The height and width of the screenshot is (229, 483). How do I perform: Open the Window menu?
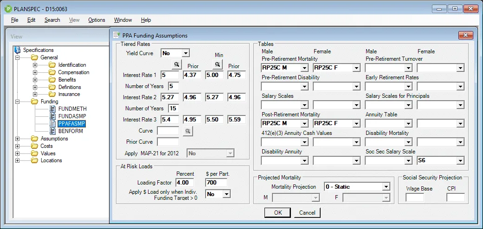[123, 20]
